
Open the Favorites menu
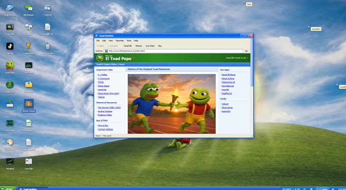click(120, 41)
